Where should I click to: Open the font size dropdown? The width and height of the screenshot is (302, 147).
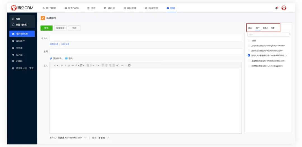coord(56,65)
